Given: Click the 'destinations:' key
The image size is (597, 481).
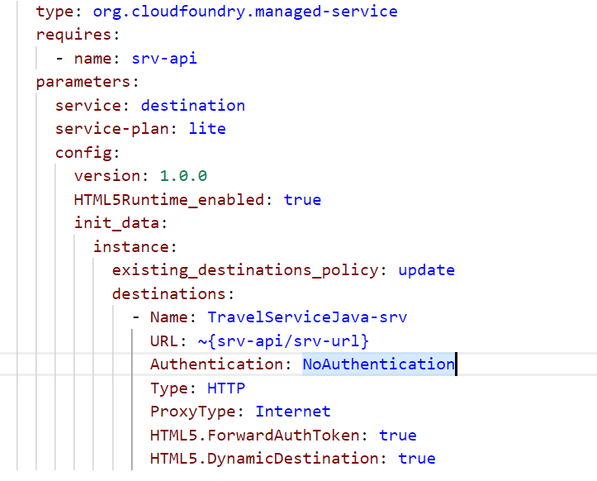Looking at the screenshot, I should coord(173,294).
